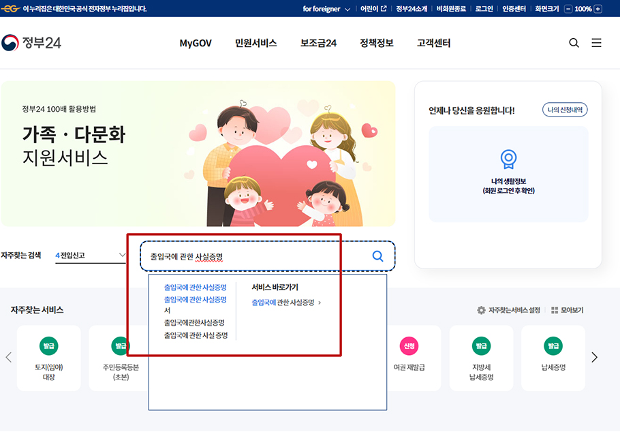Open the 토지(임야)대장 발급 service card
Image resolution: width=620 pixels, height=432 pixels.
coord(48,358)
